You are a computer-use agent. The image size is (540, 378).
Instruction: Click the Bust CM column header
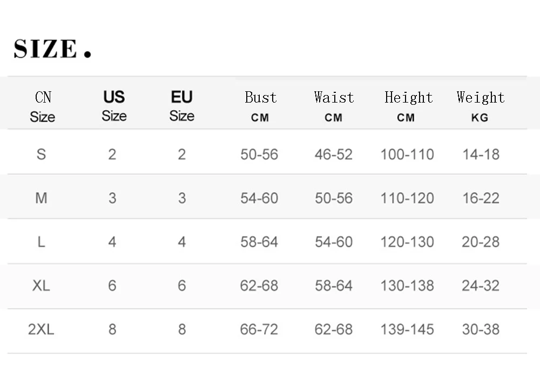coord(261,106)
